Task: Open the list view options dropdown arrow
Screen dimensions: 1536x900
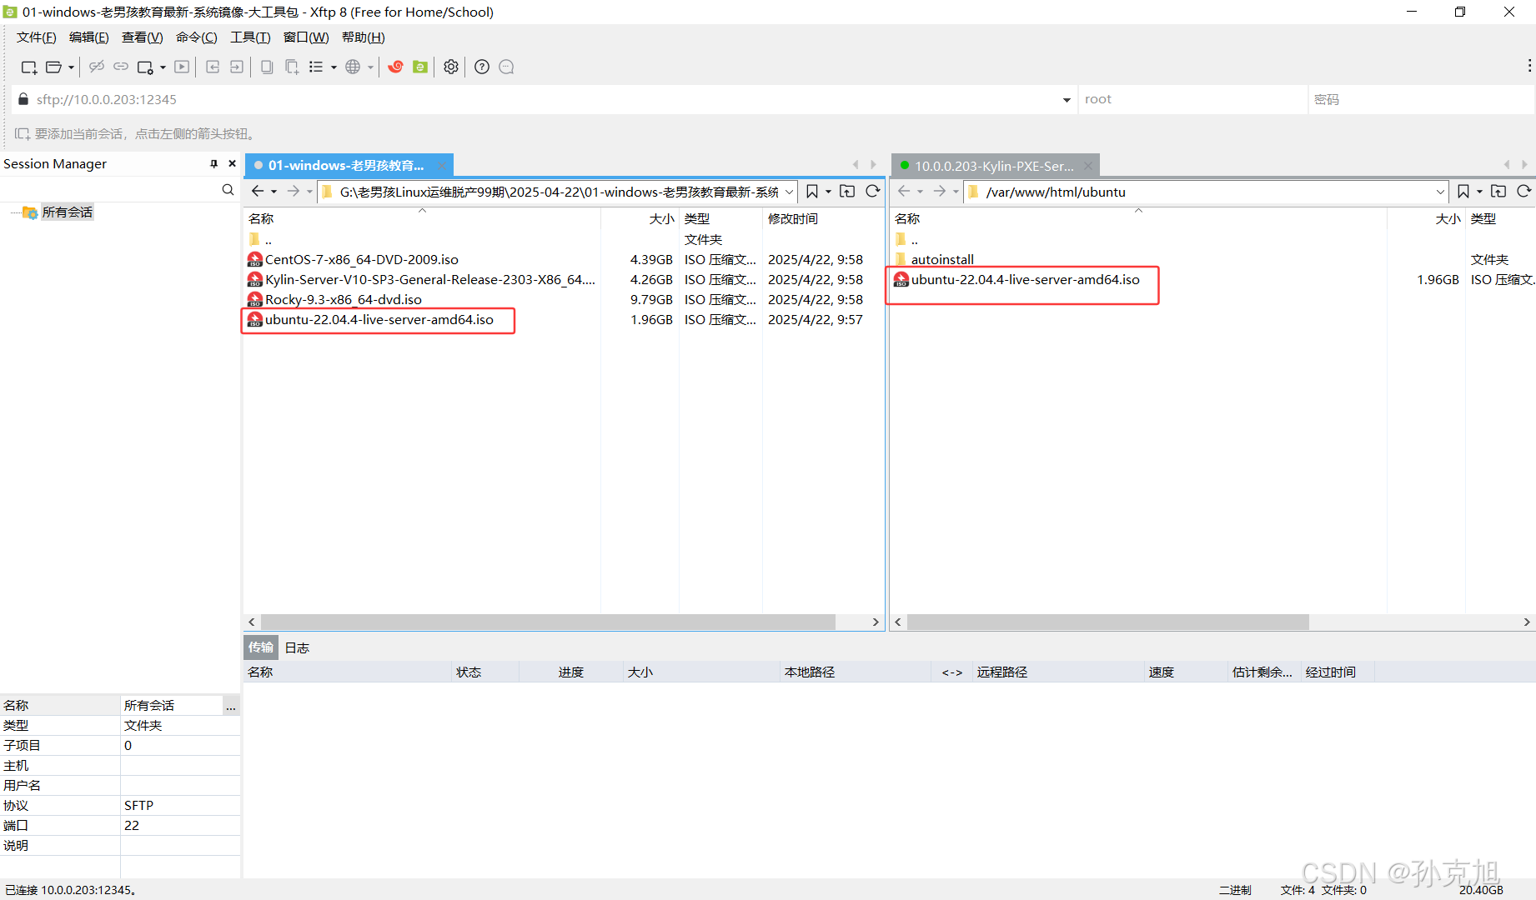Action: (x=334, y=67)
